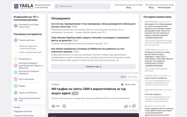
Task: Open the Wildberries без демпинга article
Action: (x=88, y=50)
